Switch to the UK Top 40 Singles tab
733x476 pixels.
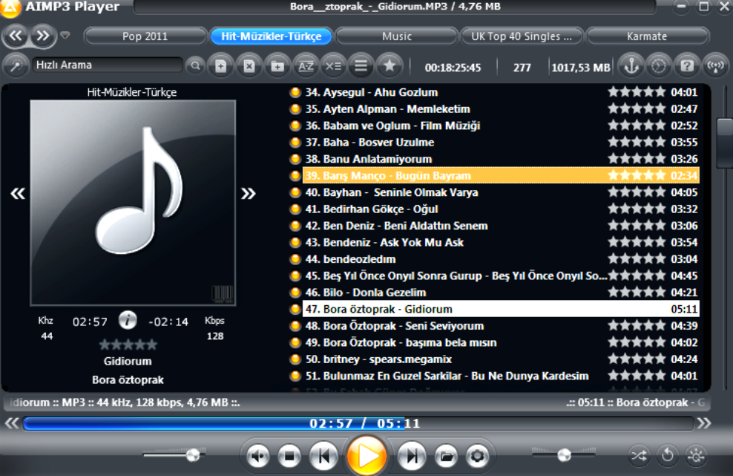tap(522, 36)
